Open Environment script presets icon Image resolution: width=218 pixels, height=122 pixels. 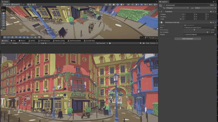(x=213, y=22)
